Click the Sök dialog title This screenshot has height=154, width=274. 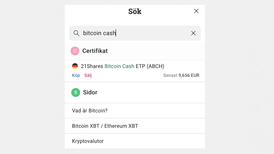(x=135, y=11)
